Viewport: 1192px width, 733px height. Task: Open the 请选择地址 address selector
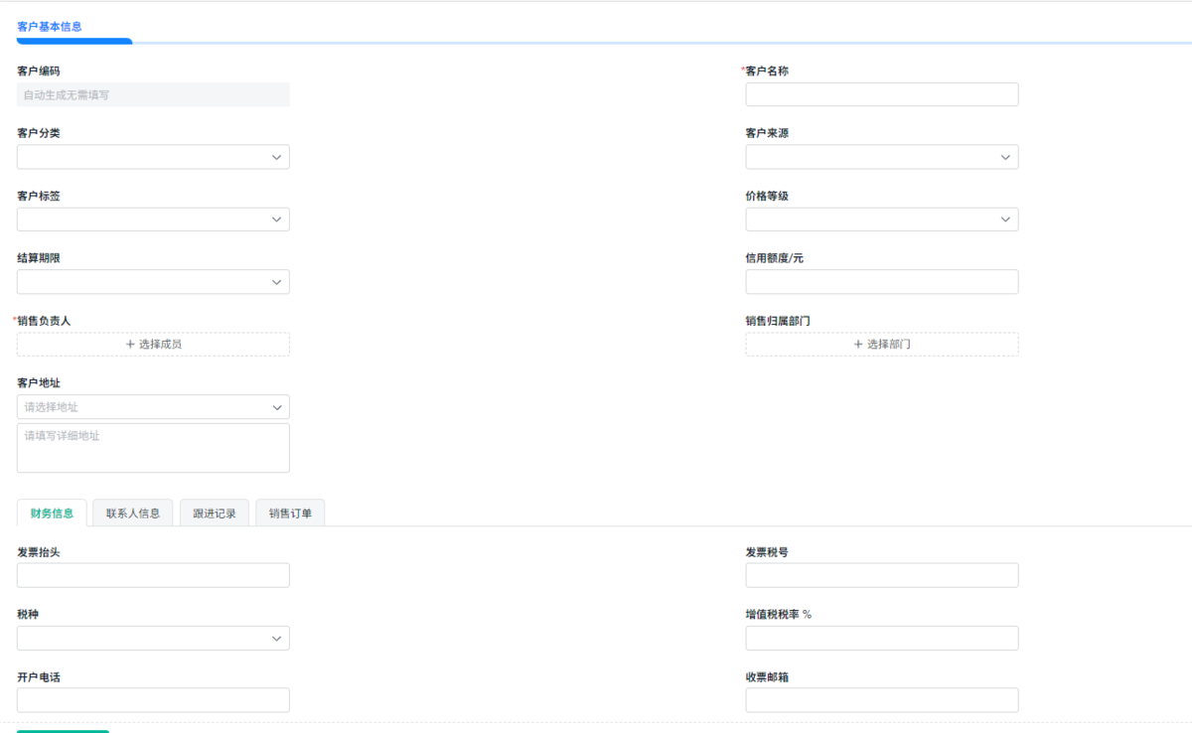153,407
